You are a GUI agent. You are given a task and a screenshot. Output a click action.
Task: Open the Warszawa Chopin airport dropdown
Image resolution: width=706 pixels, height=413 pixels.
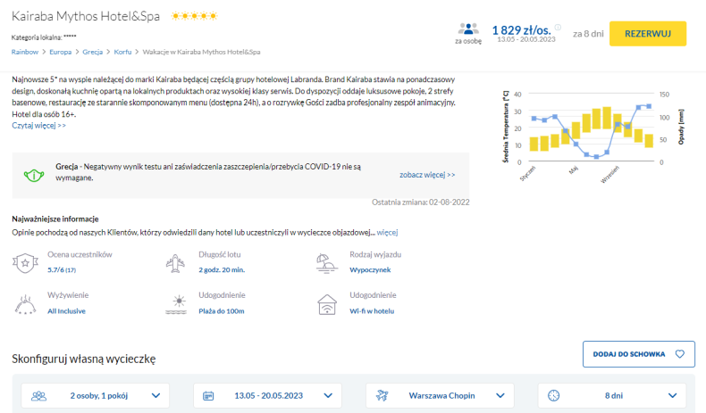(440, 395)
